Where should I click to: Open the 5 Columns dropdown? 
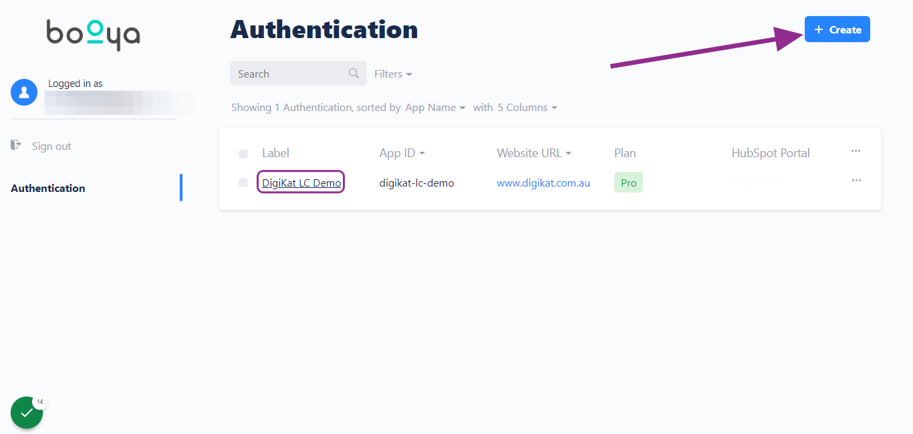click(x=527, y=107)
